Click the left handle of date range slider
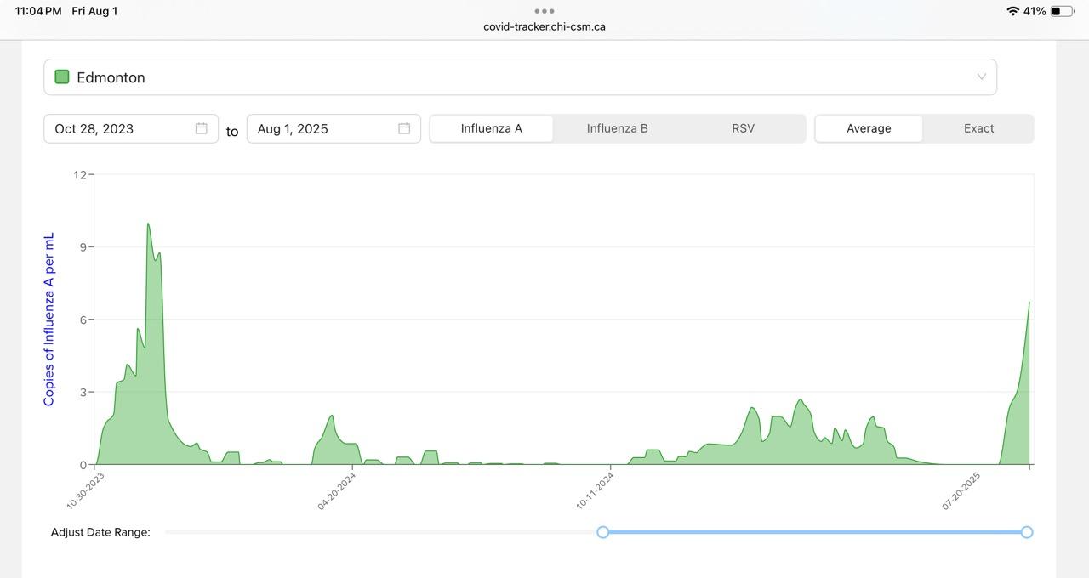 click(x=603, y=532)
